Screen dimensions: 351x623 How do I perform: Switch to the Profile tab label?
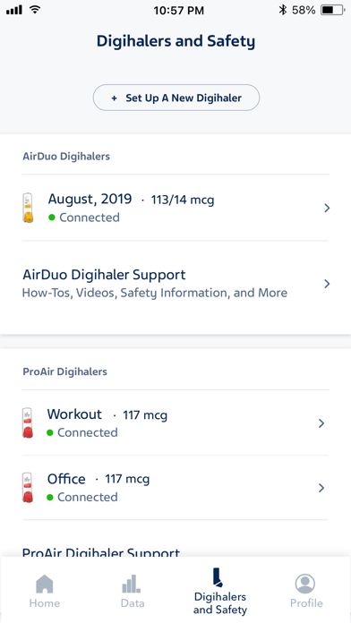pos(306,603)
